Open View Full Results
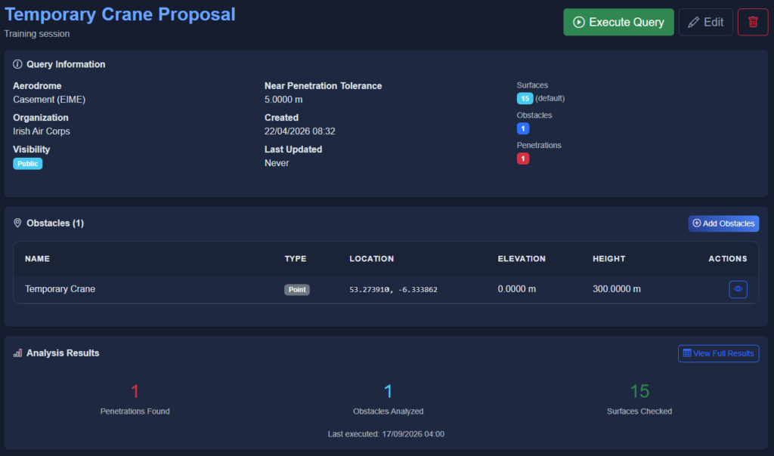774x456 pixels. [x=718, y=353]
